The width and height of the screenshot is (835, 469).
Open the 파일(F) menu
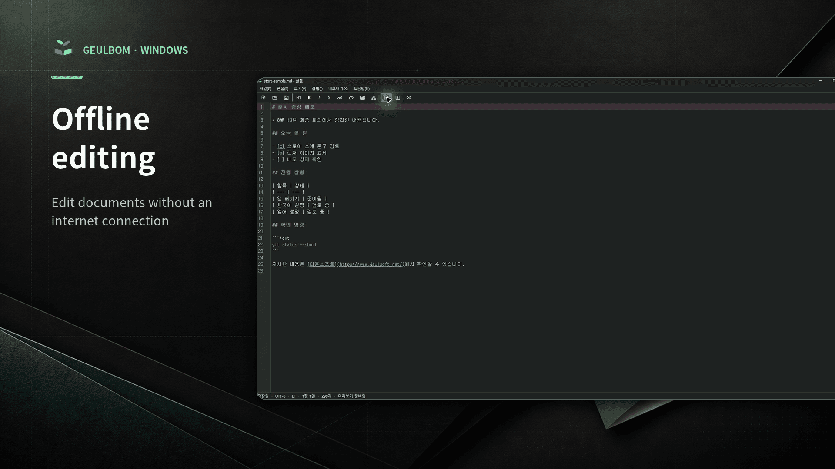(265, 89)
